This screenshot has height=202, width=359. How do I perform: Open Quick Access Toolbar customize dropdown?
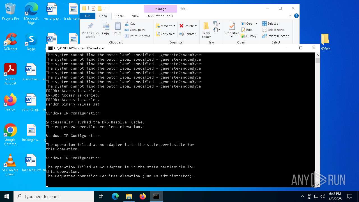tap(105, 9)
